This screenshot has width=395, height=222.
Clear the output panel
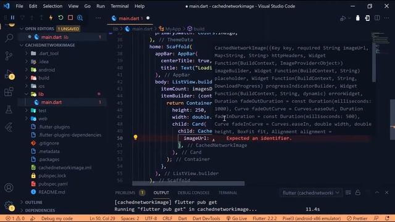[x=348, y=192]
